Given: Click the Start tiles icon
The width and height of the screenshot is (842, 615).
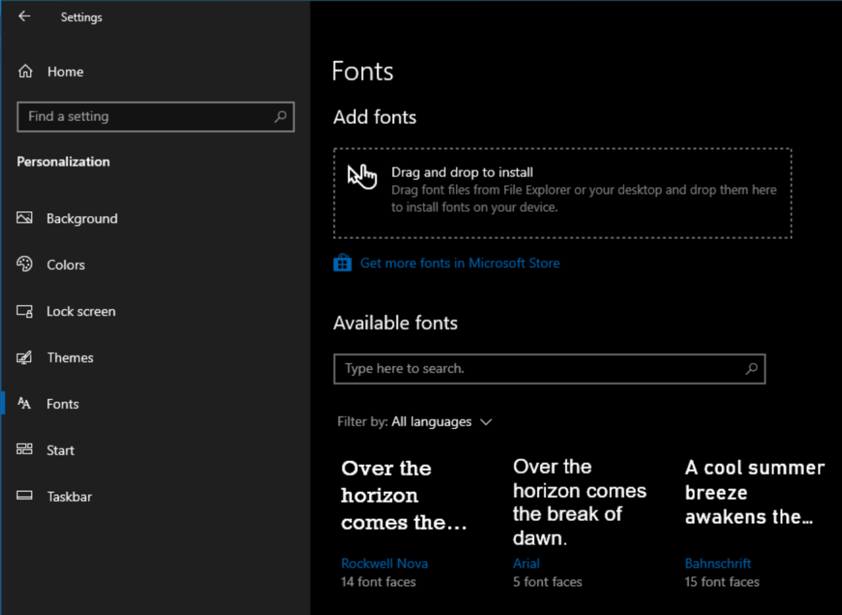Looking at the screenshot, I should click(24, 449).
